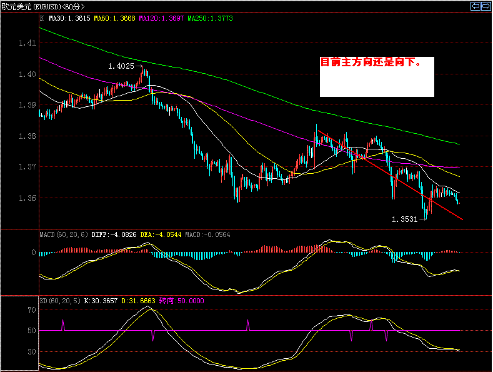Click the KD axis label 70
Screen dimensions: 493x372
tap(32, 310)
